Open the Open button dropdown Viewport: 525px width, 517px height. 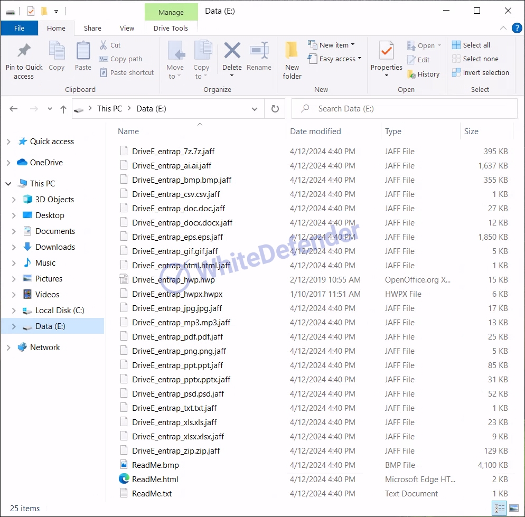439,45
